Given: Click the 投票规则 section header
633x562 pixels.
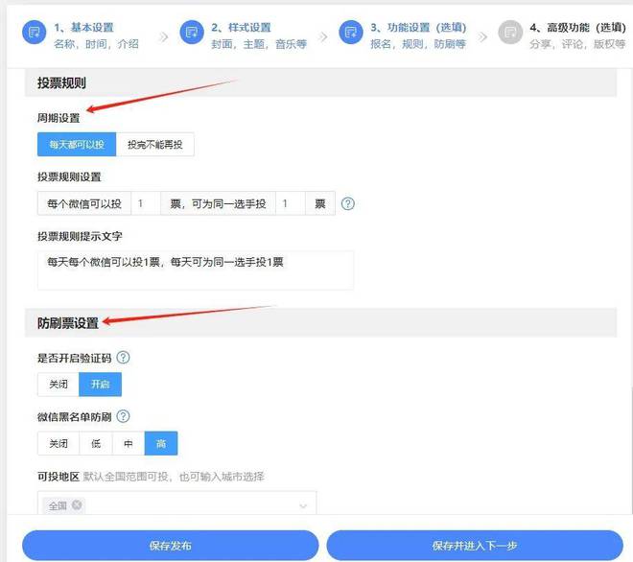Looking at the screenshot, I should point(321,82).
